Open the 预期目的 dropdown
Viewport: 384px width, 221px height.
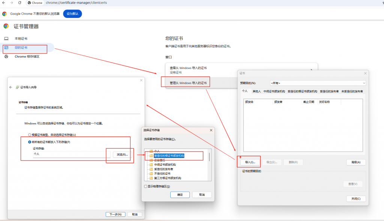(x=317, y=83)
